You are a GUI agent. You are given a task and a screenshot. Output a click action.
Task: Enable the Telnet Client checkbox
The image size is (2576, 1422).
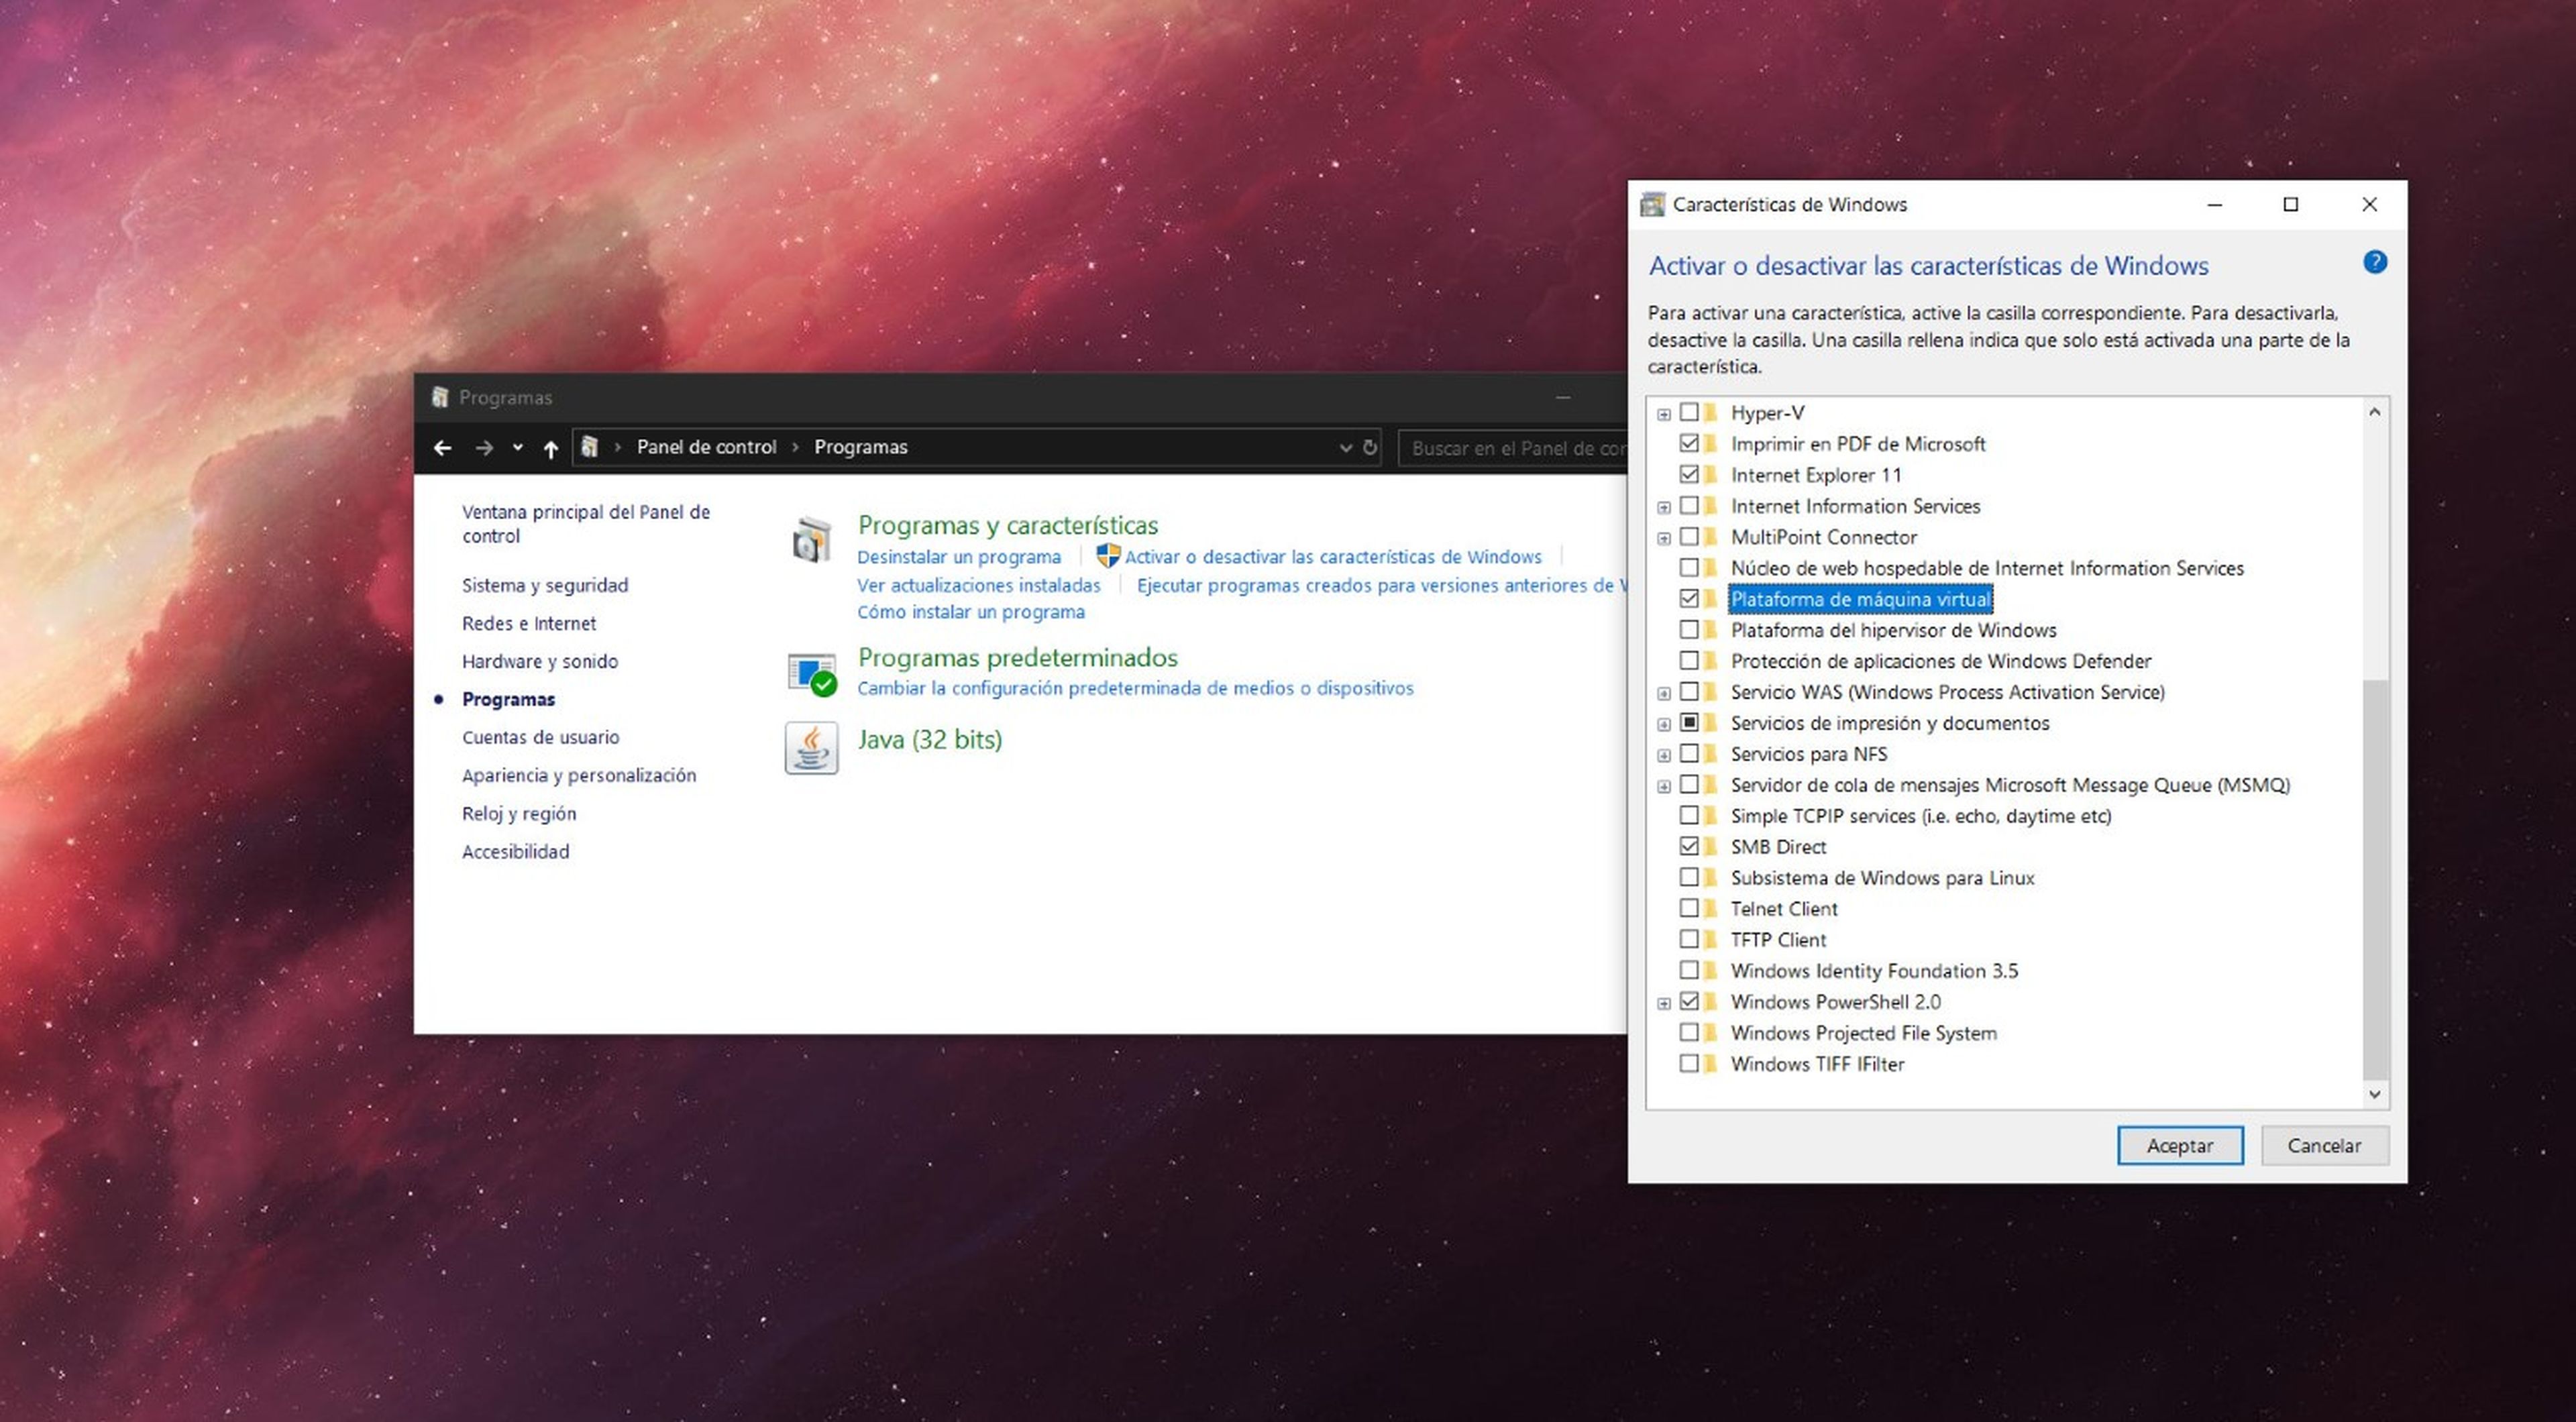point(1689,908)
